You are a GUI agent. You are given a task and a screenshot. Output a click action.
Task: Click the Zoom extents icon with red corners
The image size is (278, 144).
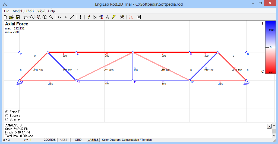coord(51,17)
